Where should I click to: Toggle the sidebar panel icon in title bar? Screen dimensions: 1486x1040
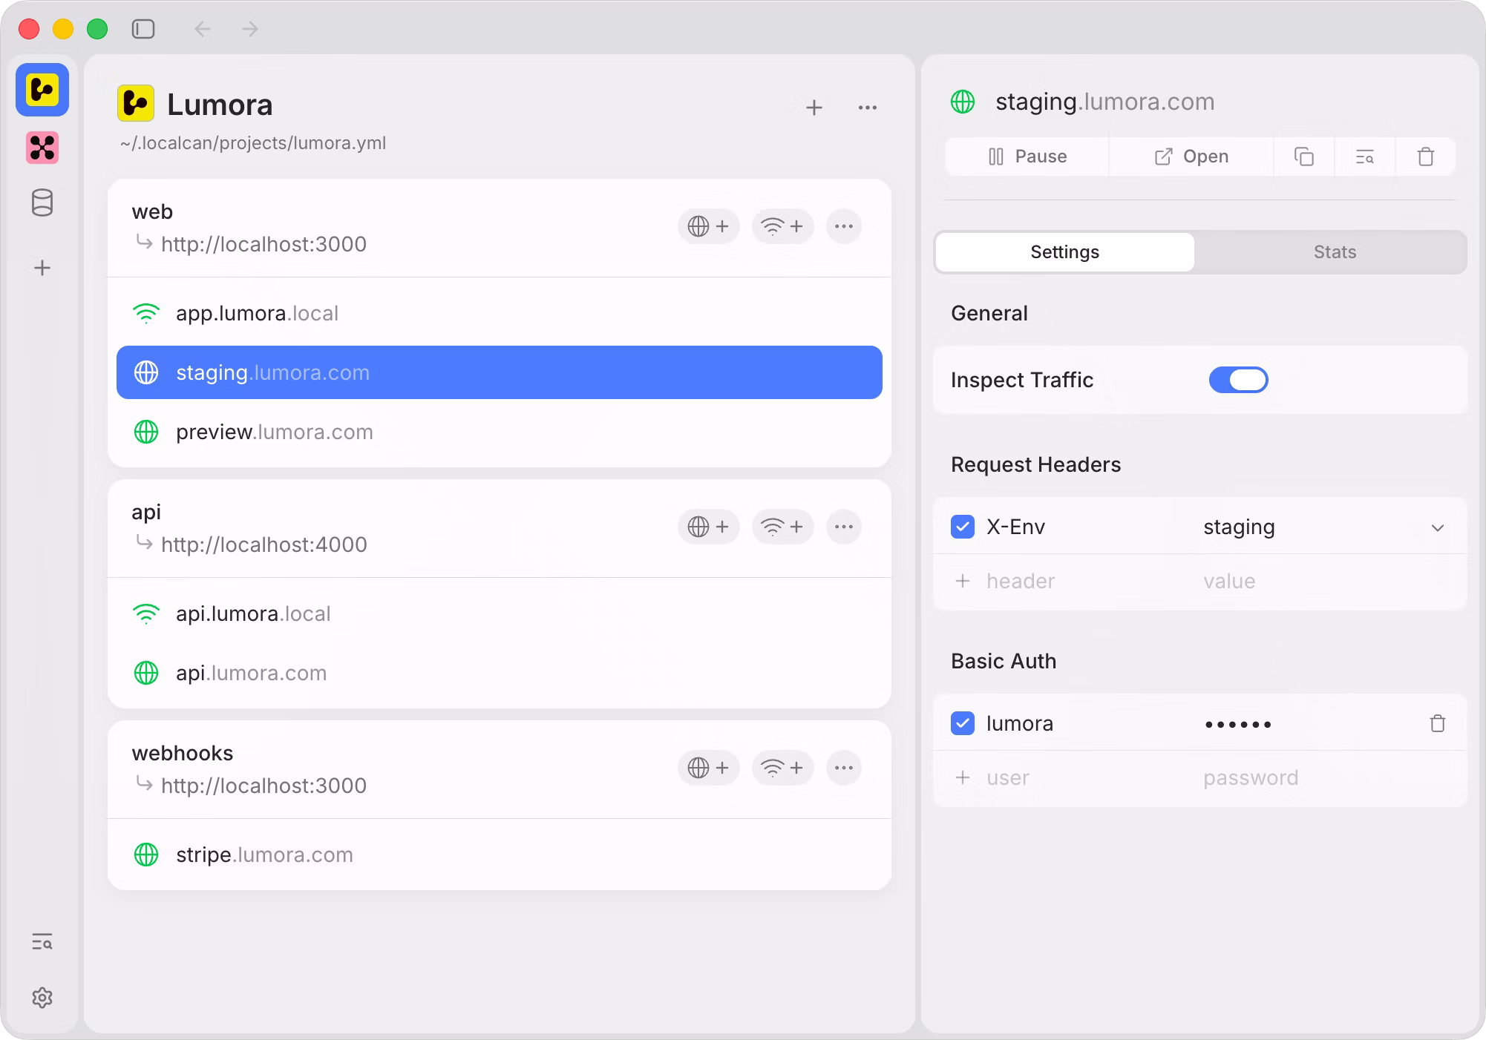[x=143, y=29]
